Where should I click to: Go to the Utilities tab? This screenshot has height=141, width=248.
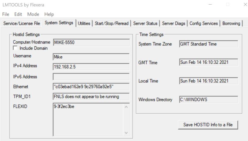pos(84,23)
